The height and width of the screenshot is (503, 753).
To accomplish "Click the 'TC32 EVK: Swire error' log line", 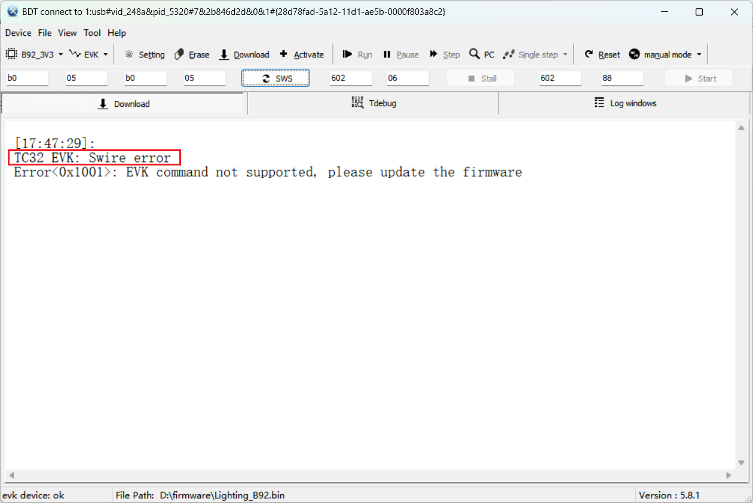I will pyautogui.click(x=93, y=158).
